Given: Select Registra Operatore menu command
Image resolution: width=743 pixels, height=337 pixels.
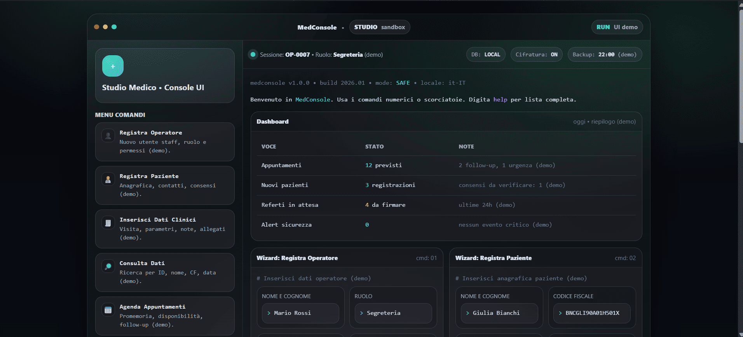Looking at the screenshot, I should click(x=165, y=142).
